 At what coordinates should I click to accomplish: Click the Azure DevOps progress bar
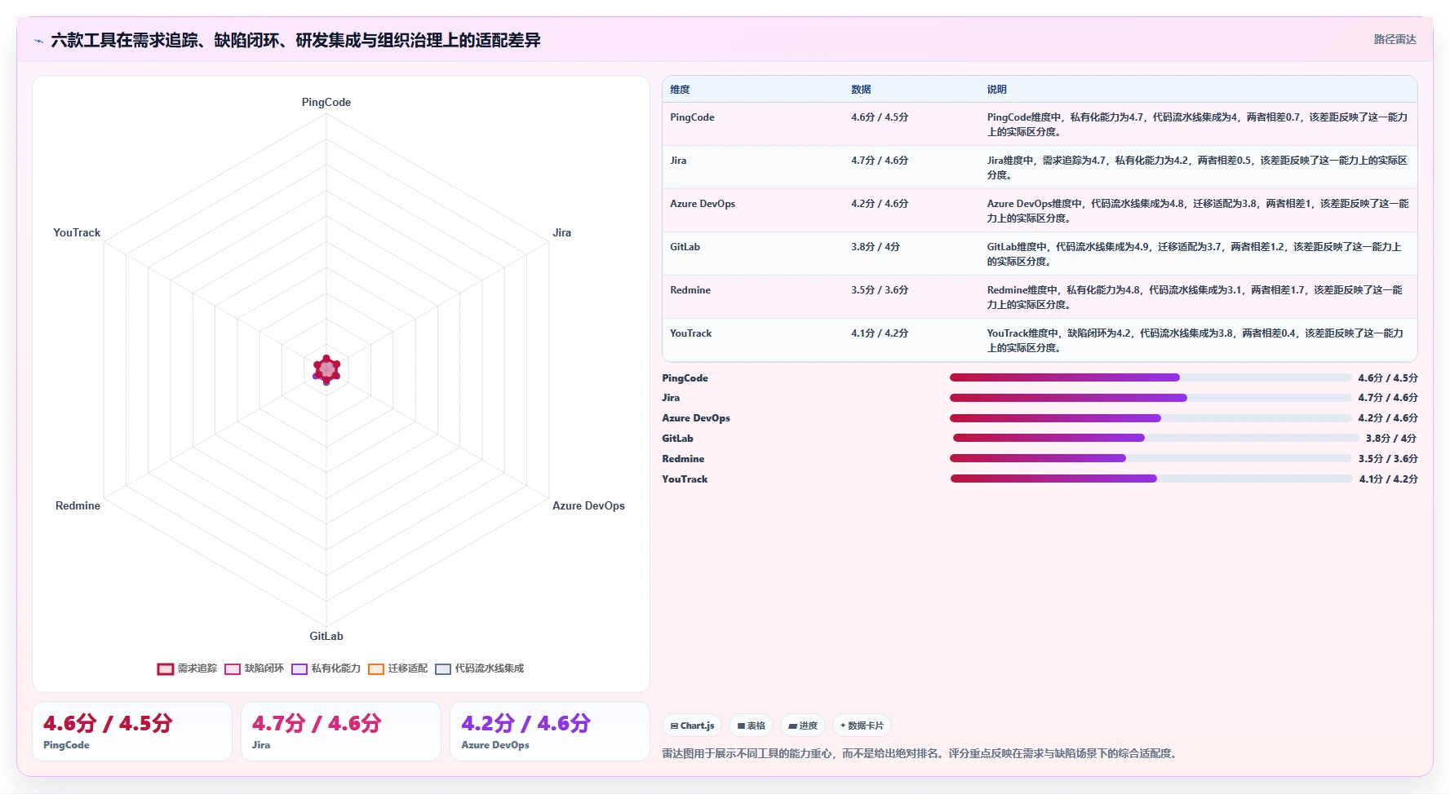coord(1151,418)
